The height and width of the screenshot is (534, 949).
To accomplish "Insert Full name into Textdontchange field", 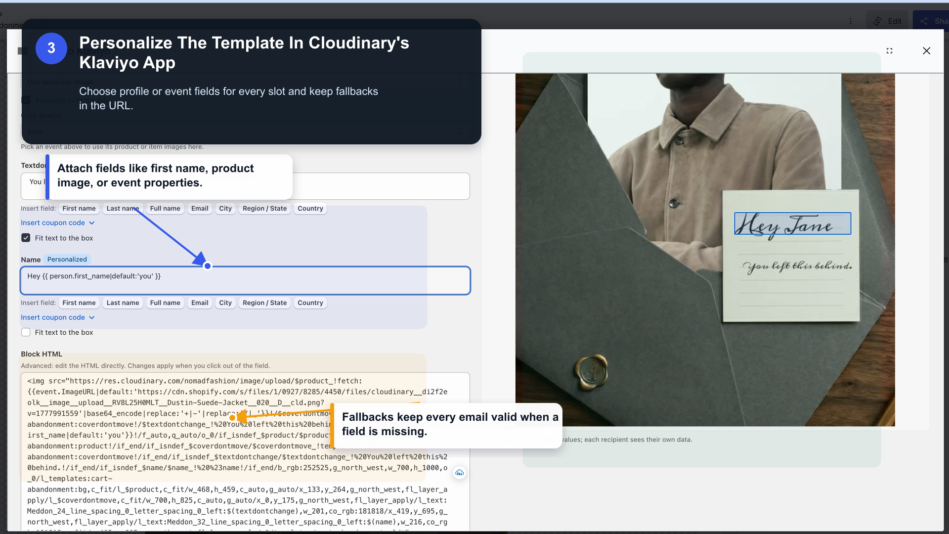I will [165, 209].
